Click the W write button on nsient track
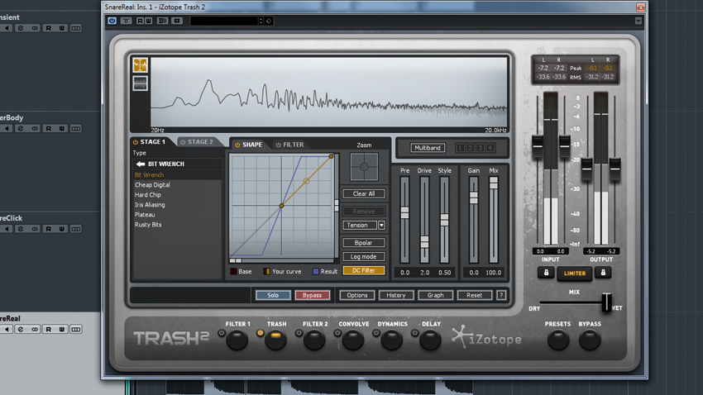Viewport: 703px width, 395px height. coord(62,28)
